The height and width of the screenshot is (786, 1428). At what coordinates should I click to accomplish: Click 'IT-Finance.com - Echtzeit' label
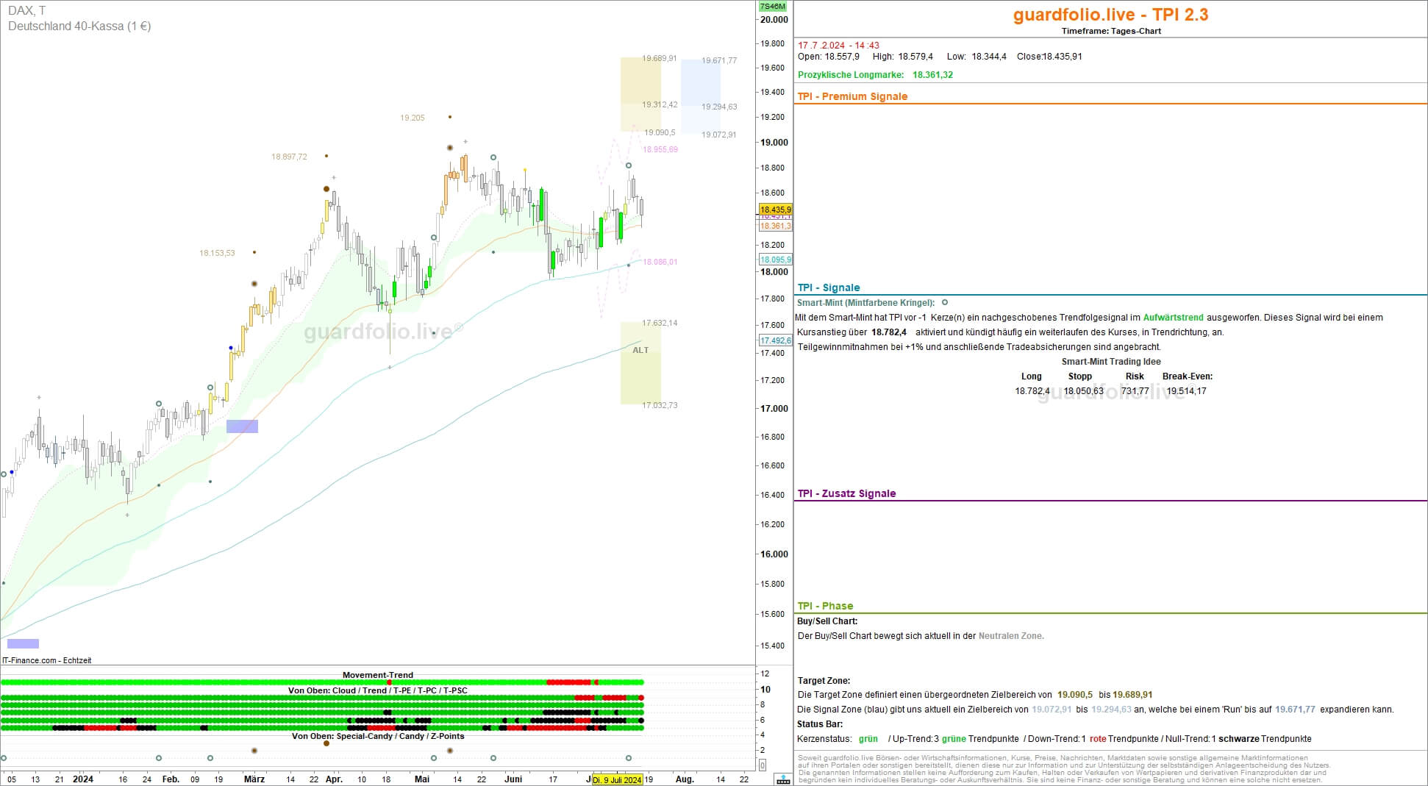[x=46, y=660]
